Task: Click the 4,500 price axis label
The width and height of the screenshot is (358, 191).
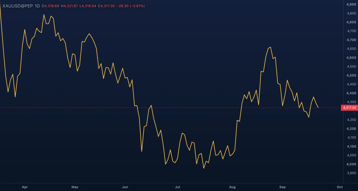Action: pos(351,76)
